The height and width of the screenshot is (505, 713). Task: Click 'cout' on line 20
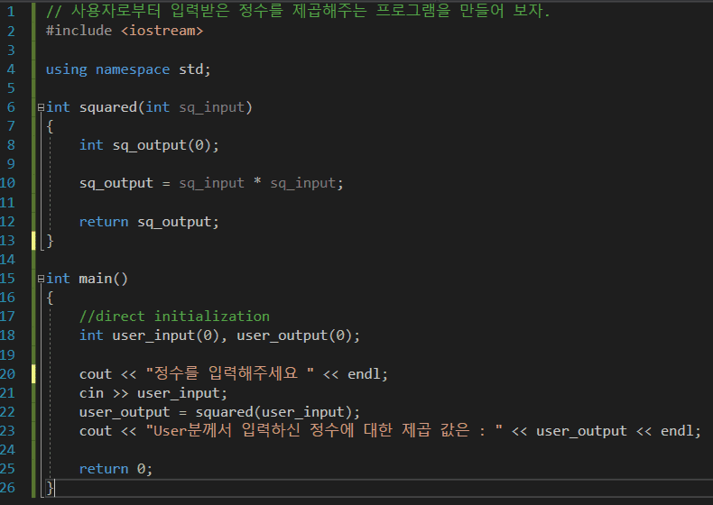(x=96, y=374)
